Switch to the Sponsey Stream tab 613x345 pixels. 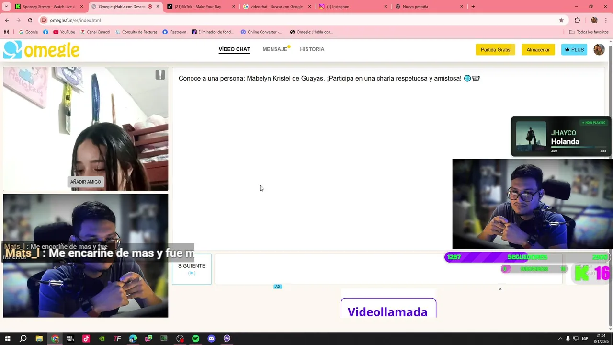pos(49,7)
